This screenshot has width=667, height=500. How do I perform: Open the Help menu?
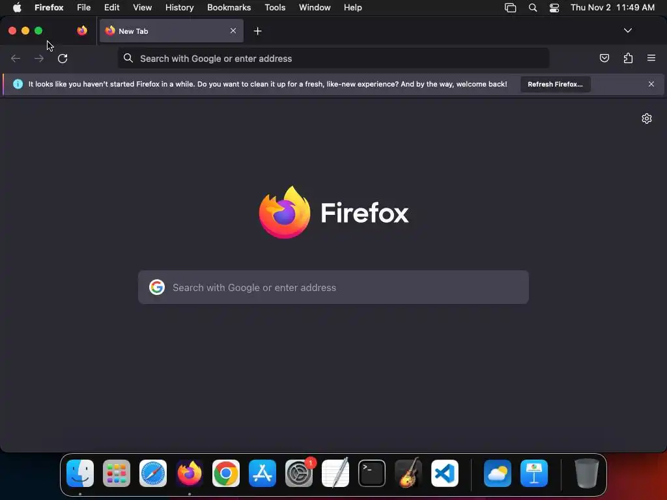click(x=352, y=8)
